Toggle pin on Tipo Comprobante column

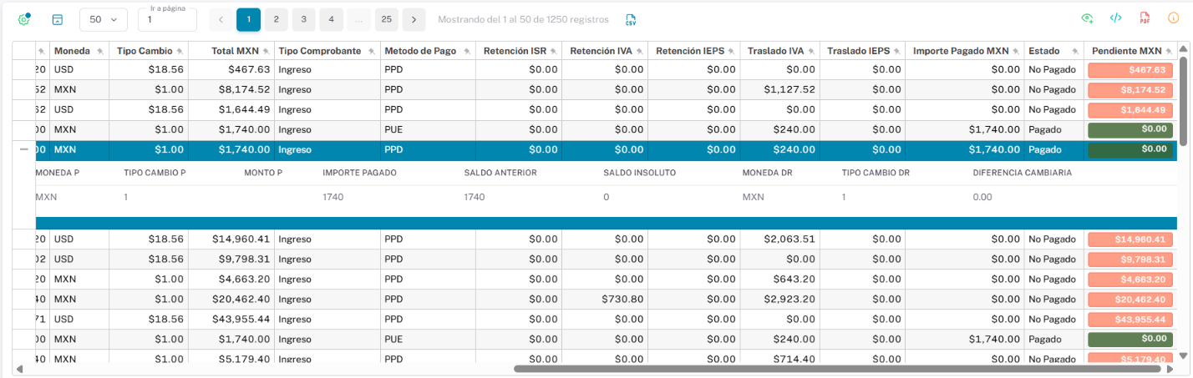pos(370,52)
